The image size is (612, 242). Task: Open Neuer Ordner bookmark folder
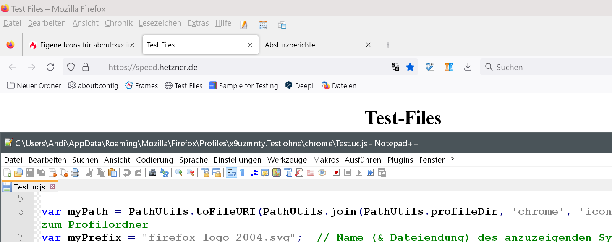click(x=34, y=86)
